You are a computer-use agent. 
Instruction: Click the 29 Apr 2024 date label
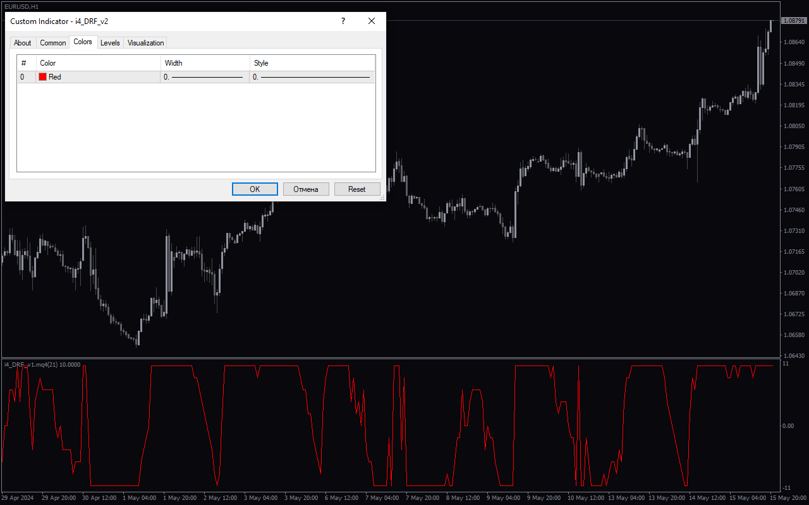pos(18,498)
